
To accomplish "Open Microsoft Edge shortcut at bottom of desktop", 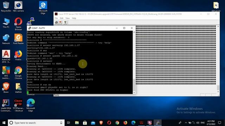I will (x=31, y=105).
